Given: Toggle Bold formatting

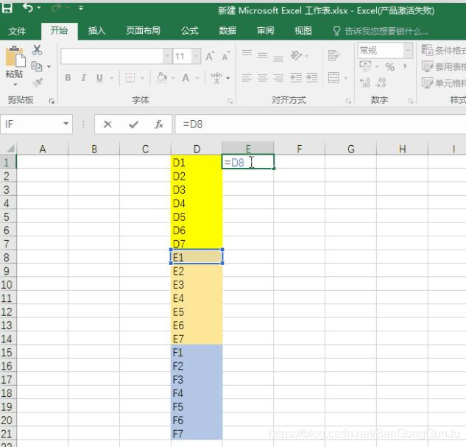Looking at the screenshot, I should click(68, 78).
